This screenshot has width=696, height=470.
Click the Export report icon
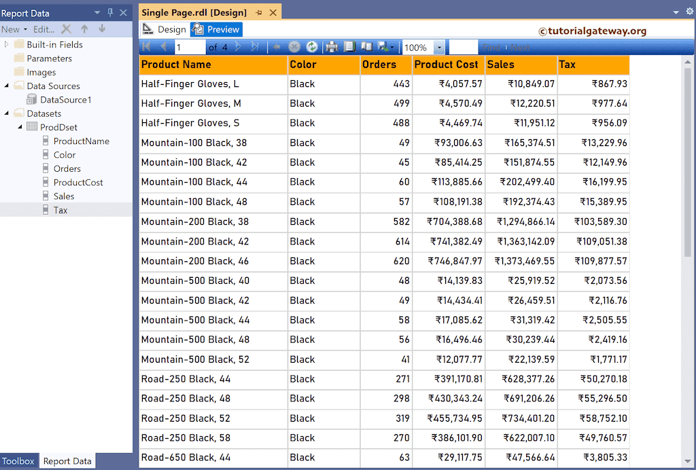[383, 47]
